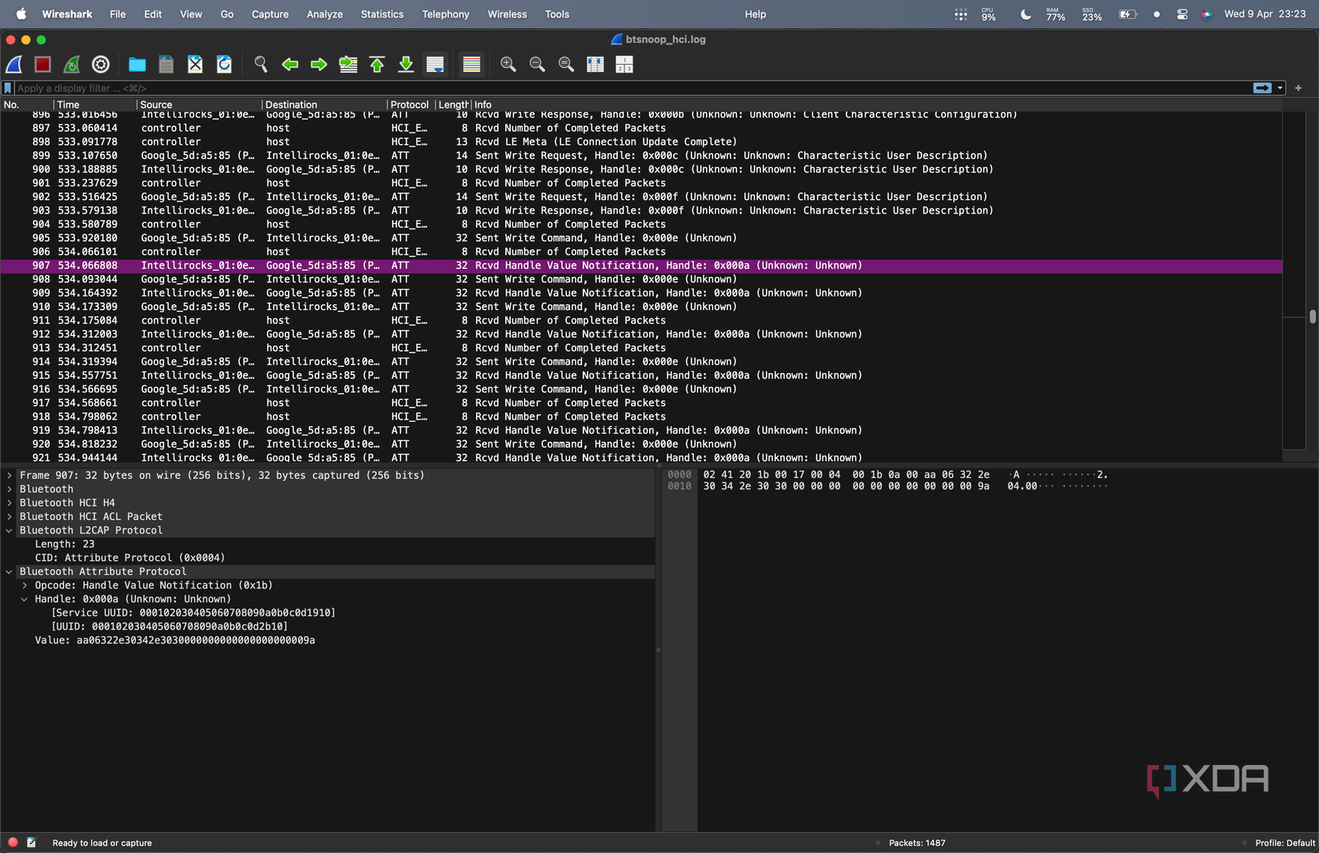Viewport: 1319px width, 853px height.
Task: Reset packet text to normal size
Action: (x=566, y=65)
